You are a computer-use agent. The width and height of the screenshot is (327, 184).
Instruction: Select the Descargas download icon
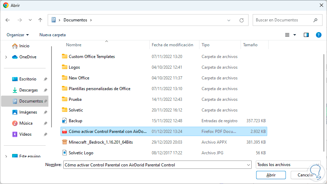click(15, 90)
